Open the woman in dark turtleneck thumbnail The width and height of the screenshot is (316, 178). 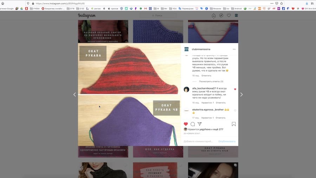click(103, 170)
